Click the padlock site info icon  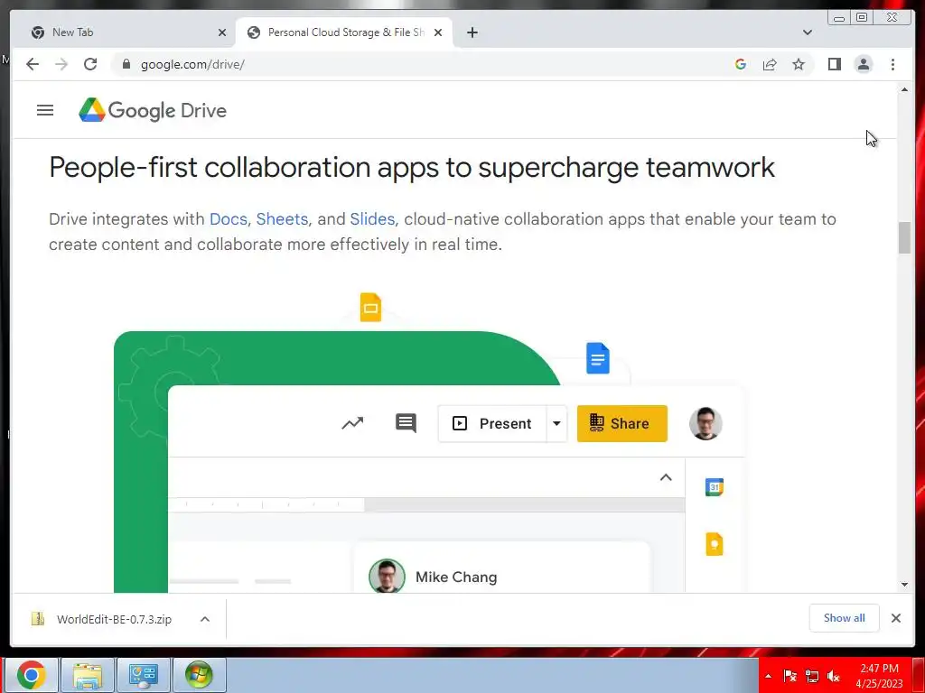click(126, 64)
